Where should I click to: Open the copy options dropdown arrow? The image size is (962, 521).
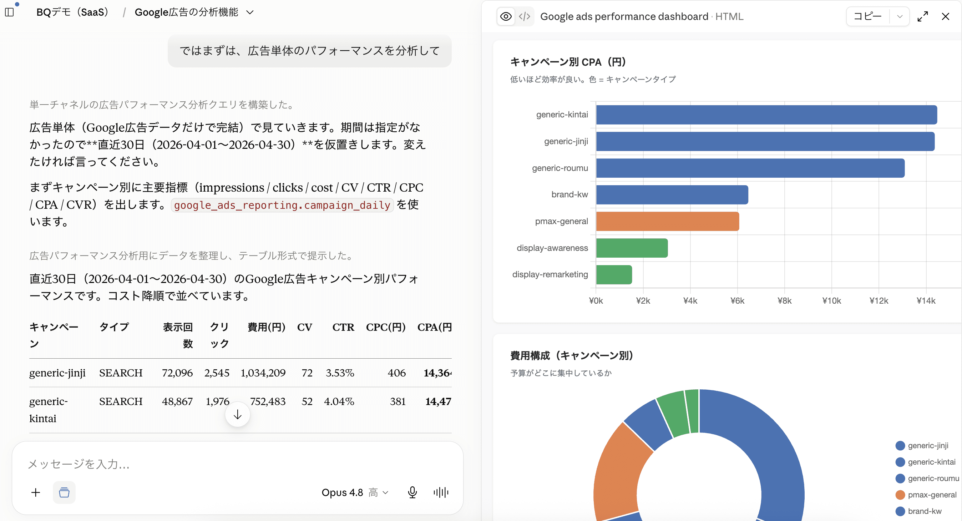tap(900, 16)
